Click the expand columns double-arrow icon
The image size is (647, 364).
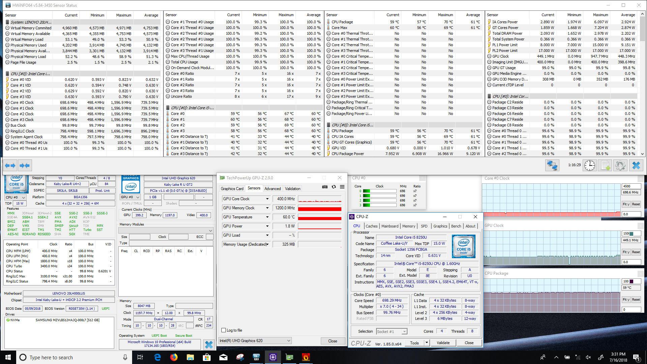pos(10,165)
